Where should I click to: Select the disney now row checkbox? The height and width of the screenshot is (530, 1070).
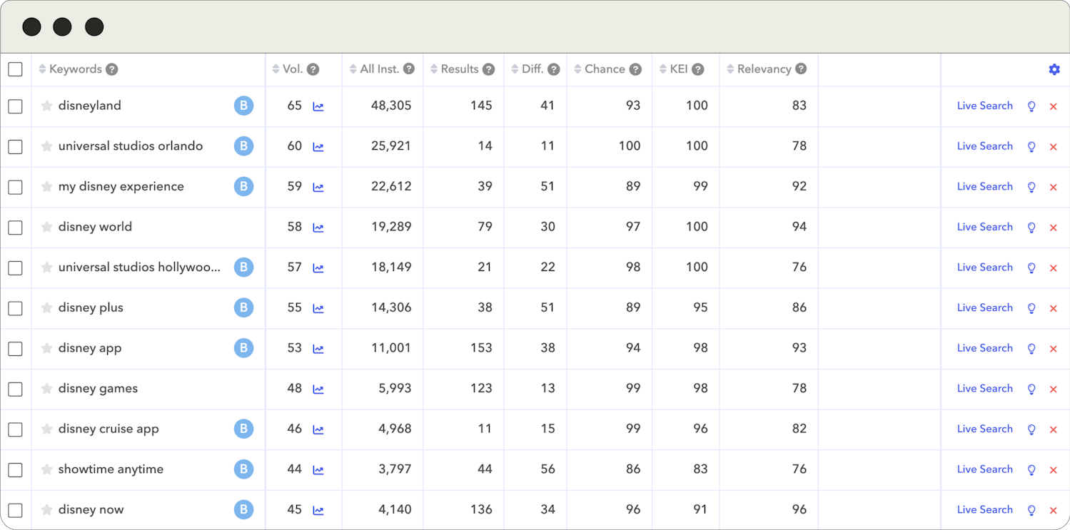[x=15, y=511]
